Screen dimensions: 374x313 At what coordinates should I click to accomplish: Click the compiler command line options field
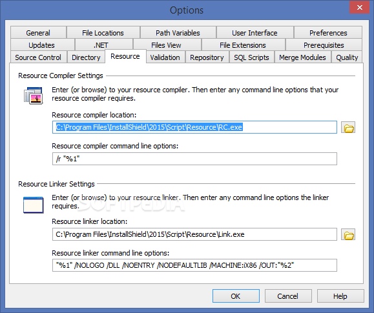[194, 159]
